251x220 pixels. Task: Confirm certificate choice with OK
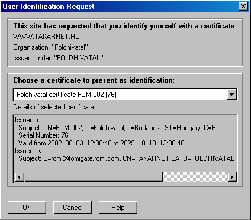[27, 208]
